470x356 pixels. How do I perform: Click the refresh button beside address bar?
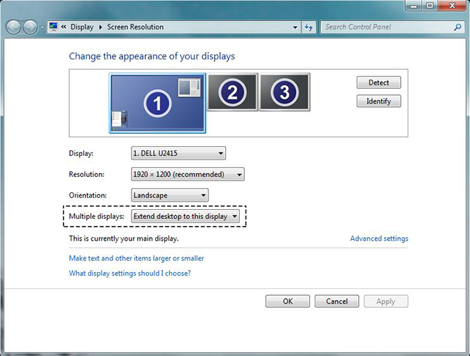[309, 27]
